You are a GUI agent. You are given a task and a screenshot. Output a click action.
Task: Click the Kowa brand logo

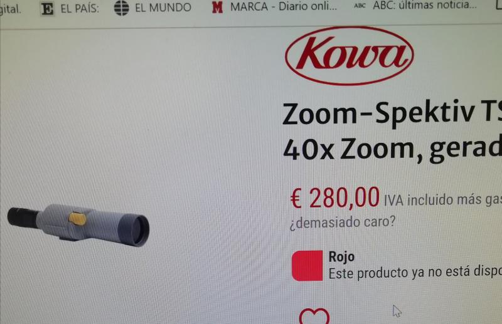[350, 56]
